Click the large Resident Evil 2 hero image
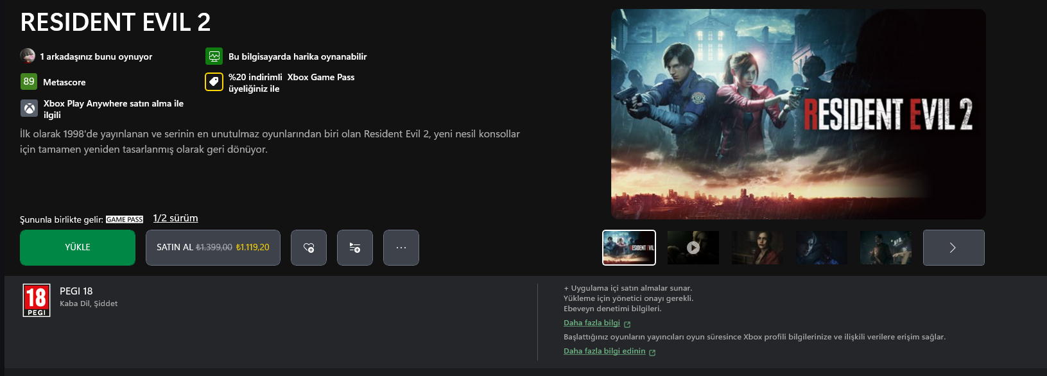Screen dimensions: 1047x376 pyautogui.click(x=799, y=114)
